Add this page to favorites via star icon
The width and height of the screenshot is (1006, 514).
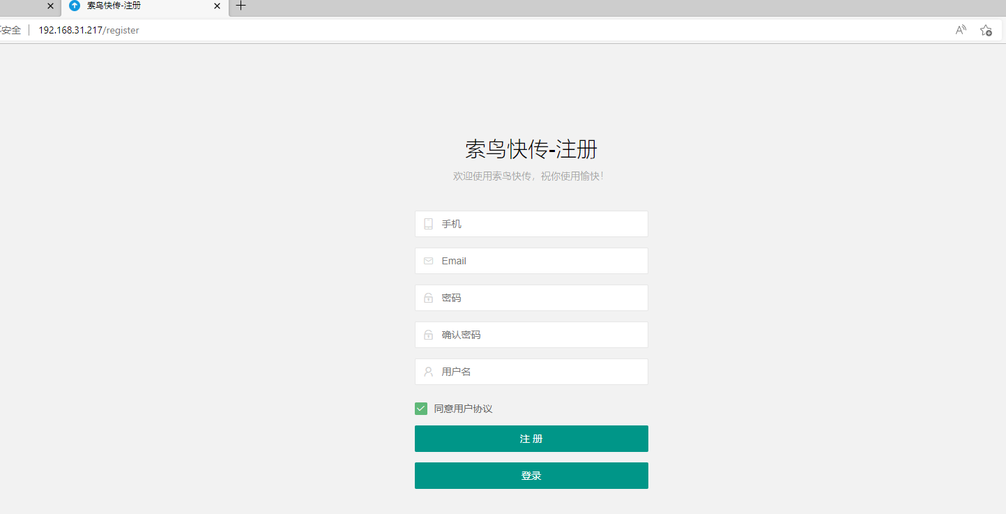(986, 30)
